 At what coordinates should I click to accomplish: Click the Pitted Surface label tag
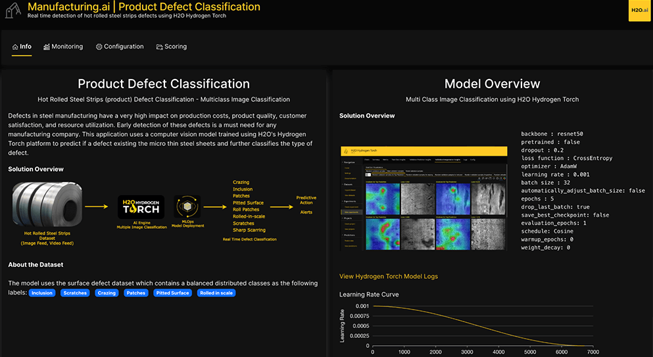coord(172,293)
